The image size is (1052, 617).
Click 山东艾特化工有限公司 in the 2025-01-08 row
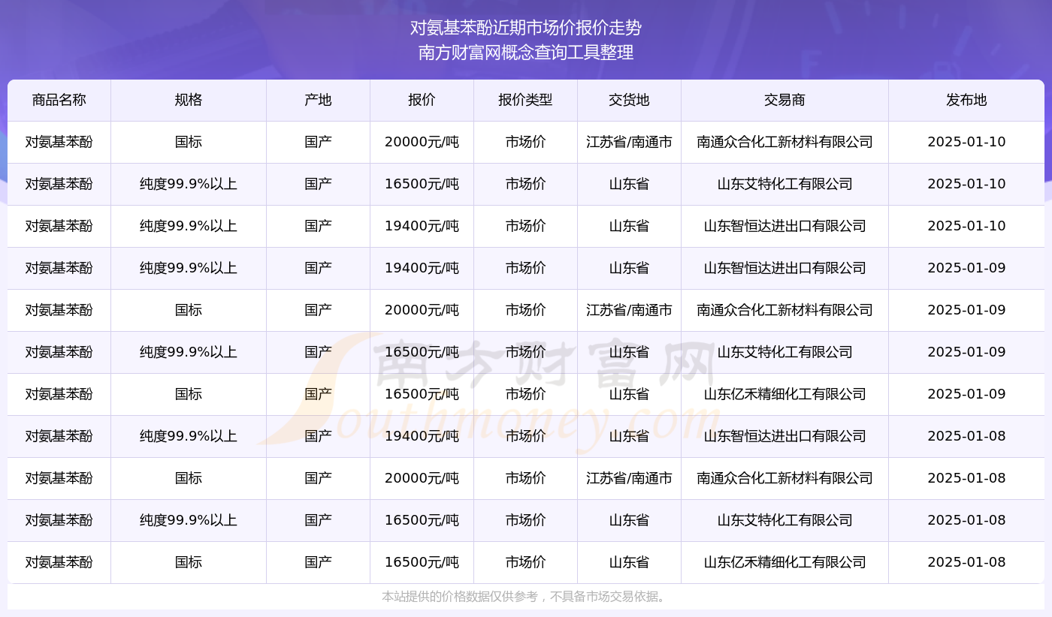tap(784, 520)
